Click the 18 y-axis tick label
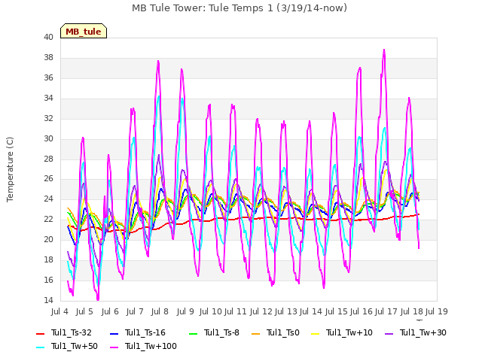 [x=48, y=259]
